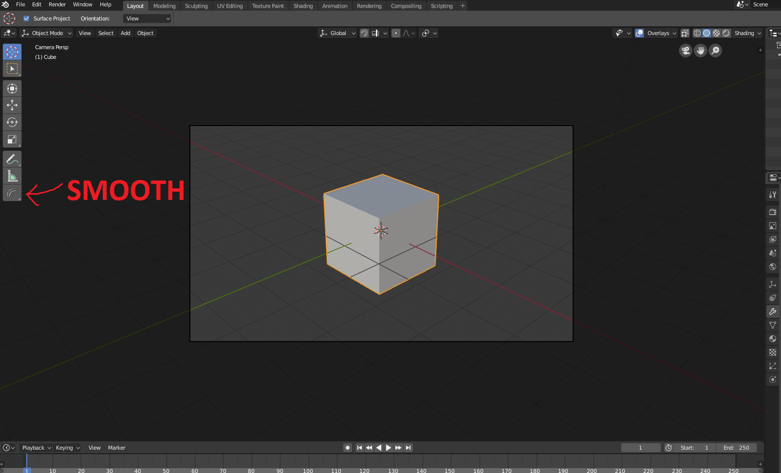The height and width of the screenshot is (473, 781).
Task: Select the Measure tool
Action: [12, 176]
